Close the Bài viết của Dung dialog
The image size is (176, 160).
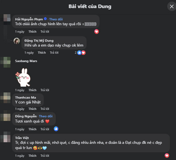coord(171,6)
